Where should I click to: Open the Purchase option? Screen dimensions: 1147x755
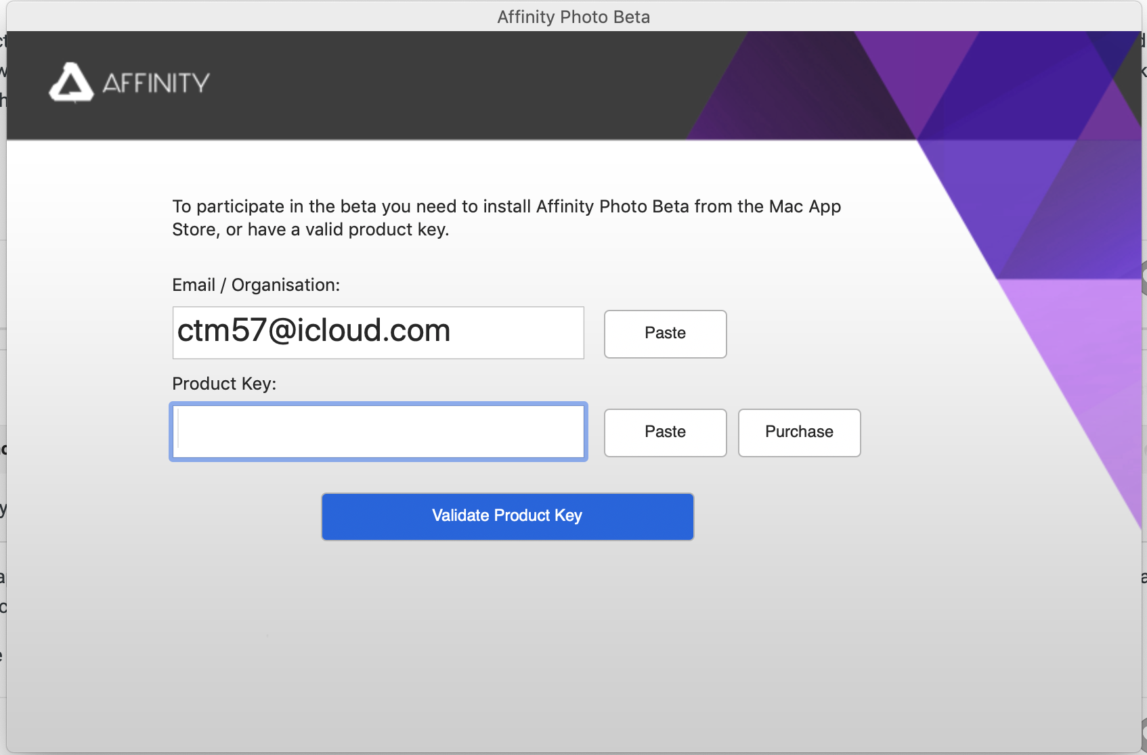pyautogui.click(x=798, y=432)
